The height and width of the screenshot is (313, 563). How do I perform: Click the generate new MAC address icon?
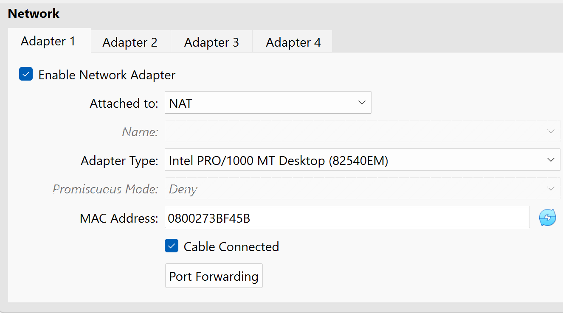(x=547, y=218)
